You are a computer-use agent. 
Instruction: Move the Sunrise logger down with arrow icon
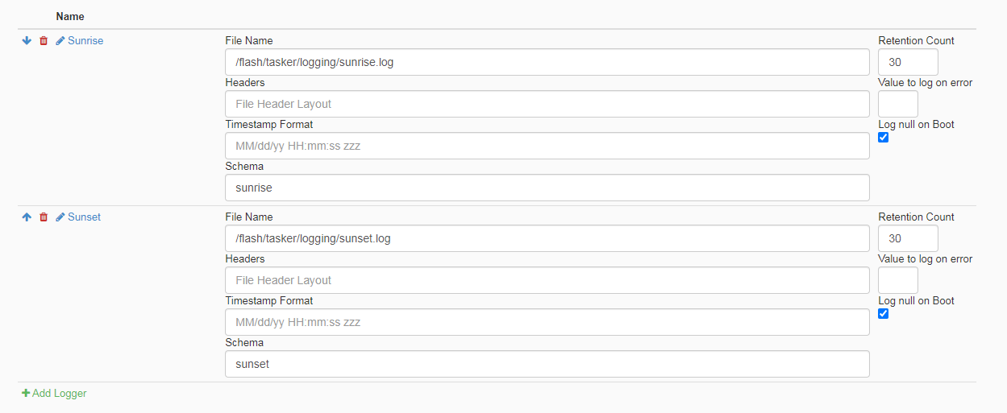coord(27,40)
